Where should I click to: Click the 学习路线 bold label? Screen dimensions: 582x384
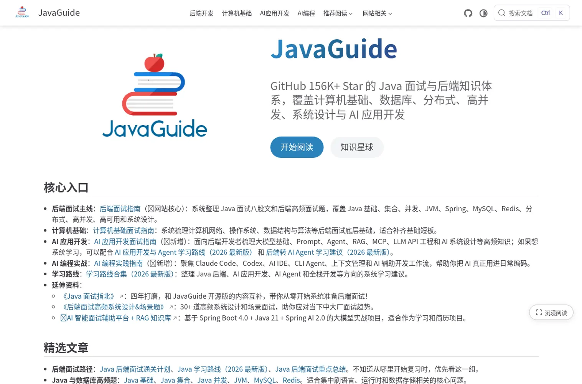66,275
